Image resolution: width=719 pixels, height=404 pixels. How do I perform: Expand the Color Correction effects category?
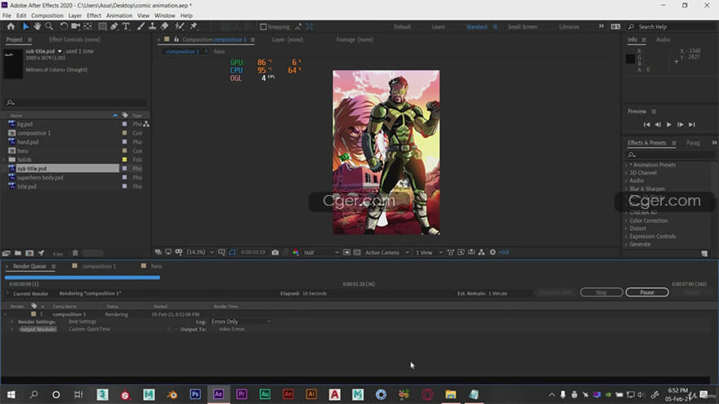point(627,221)
